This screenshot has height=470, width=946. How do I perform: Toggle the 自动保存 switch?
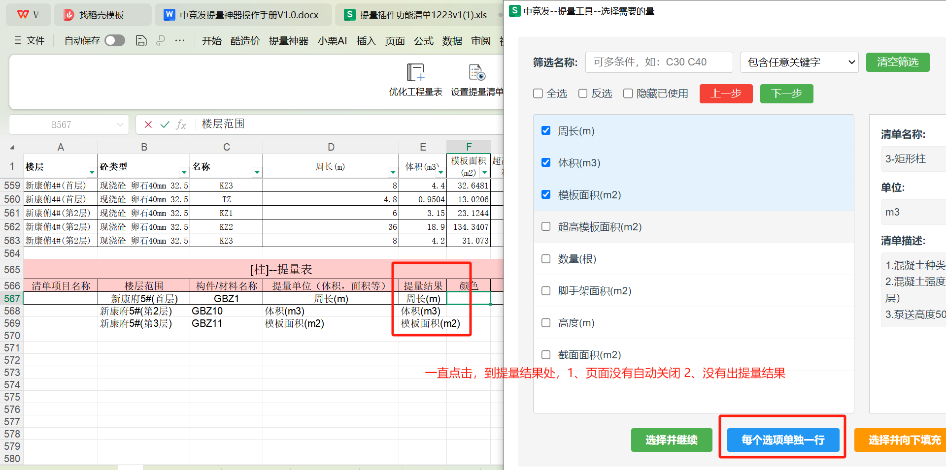click(115, 41)
